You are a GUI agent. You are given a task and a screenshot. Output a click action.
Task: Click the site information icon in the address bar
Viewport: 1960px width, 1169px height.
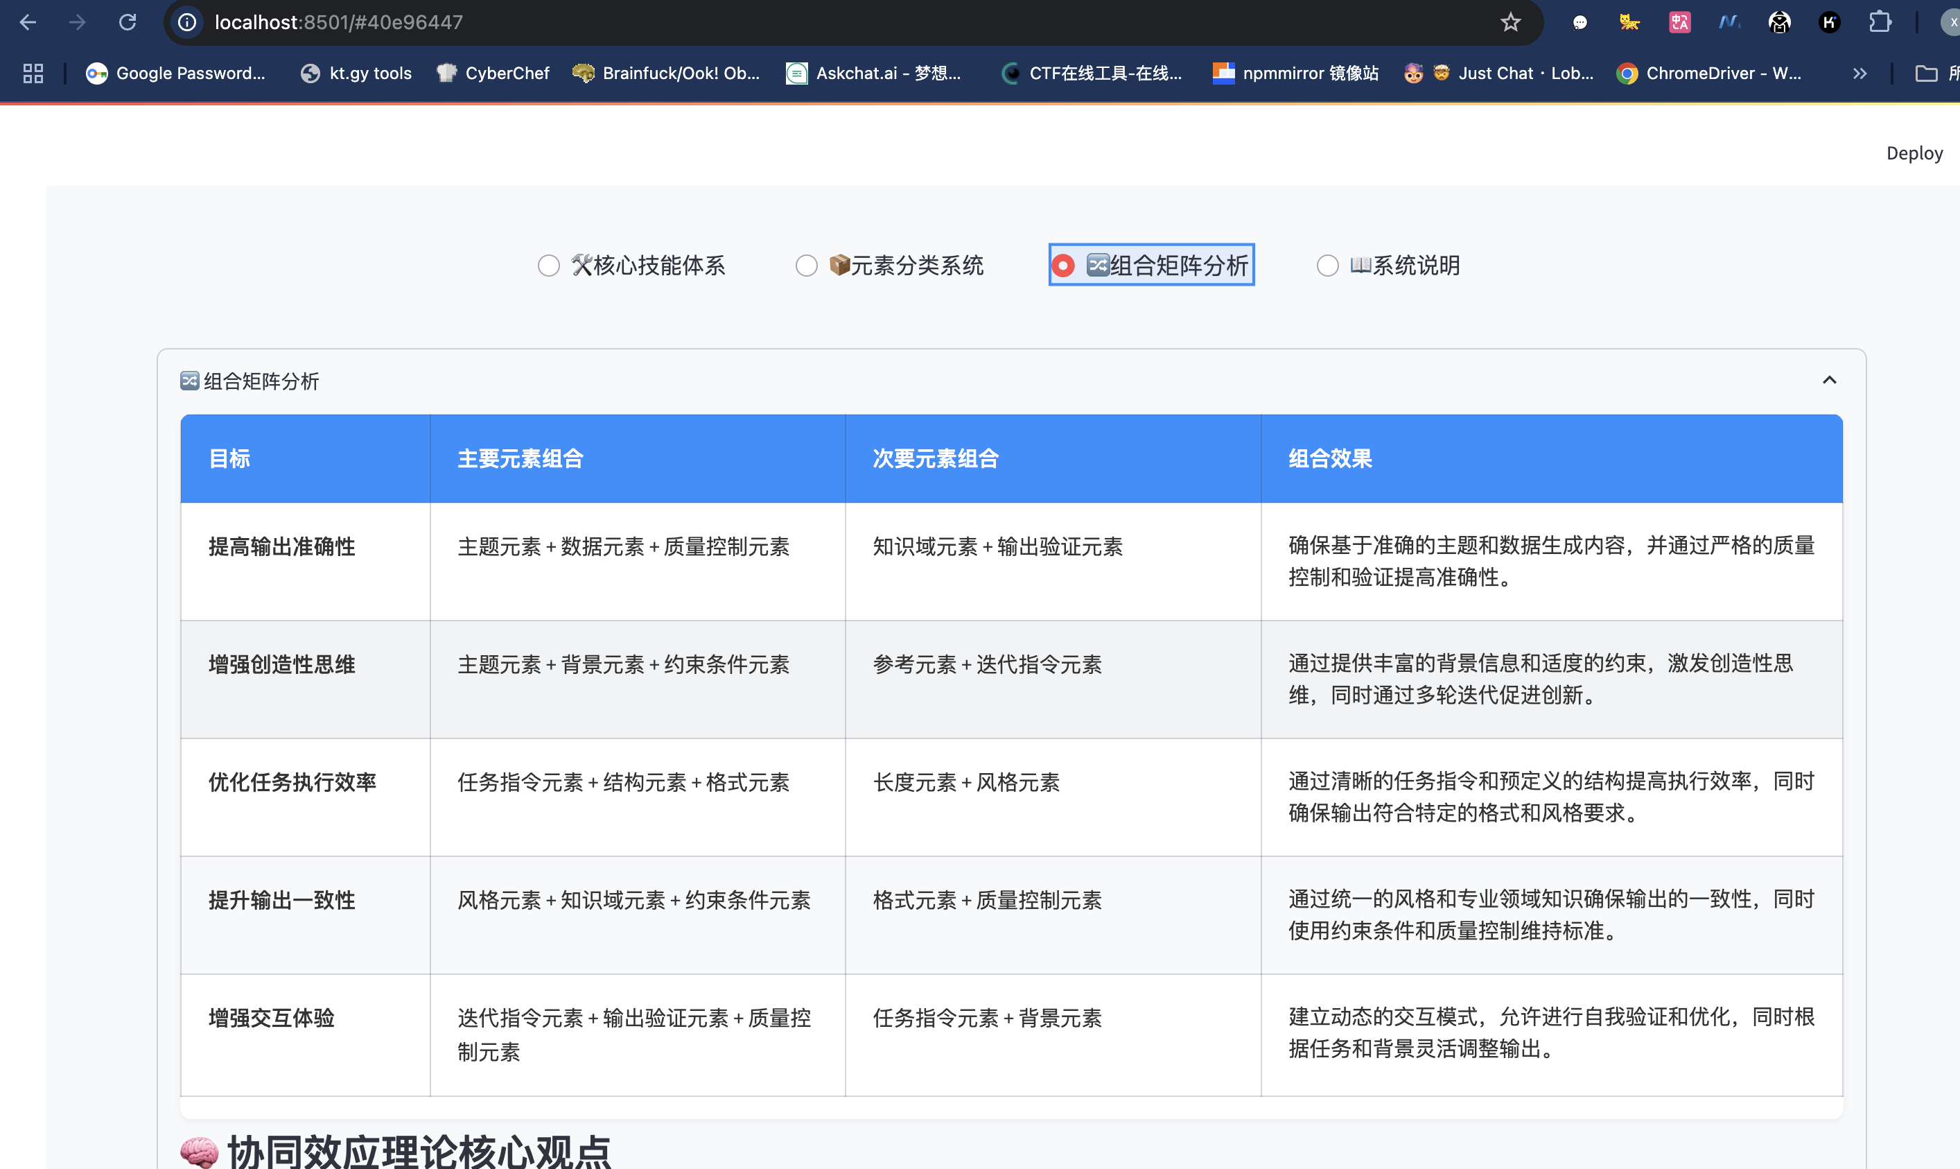click(x=187, y=22)
